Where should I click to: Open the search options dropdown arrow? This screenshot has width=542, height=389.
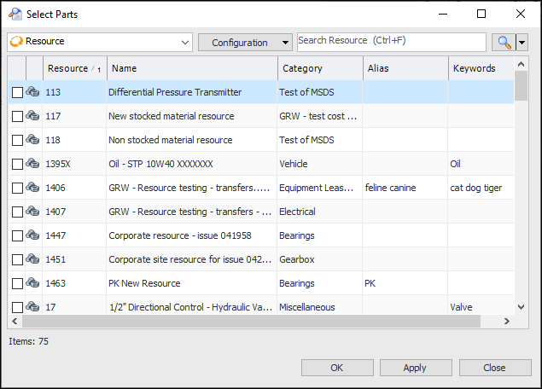click(x=522, y=42)
